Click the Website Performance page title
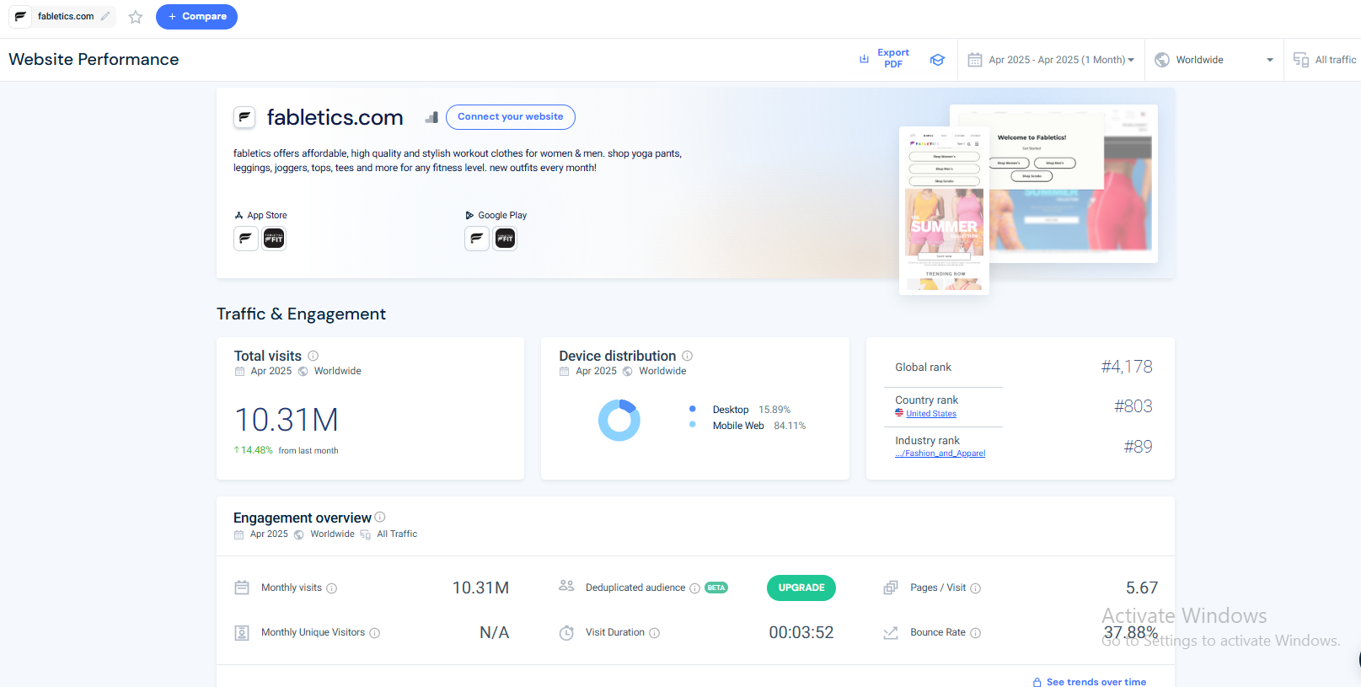This screenshot has height=687, width=1361. (x=94, y=59)
